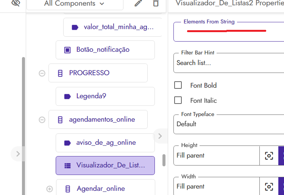Click the Botão_notificação button component icon

67,50
